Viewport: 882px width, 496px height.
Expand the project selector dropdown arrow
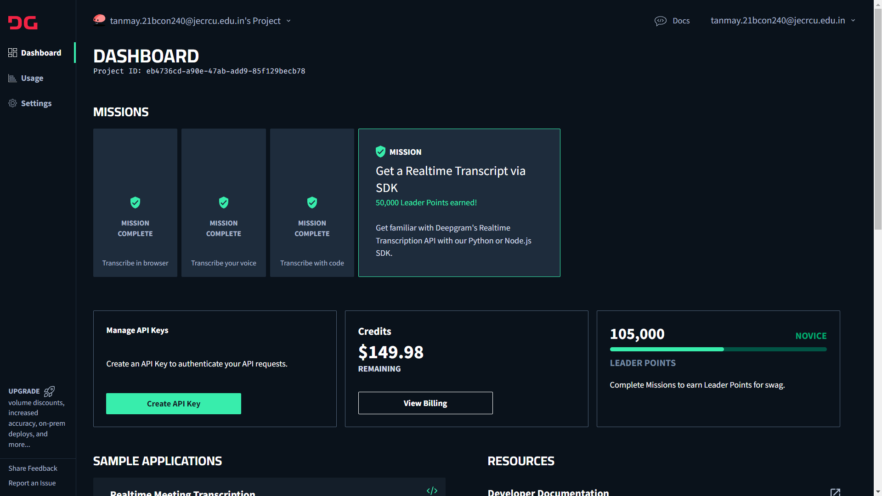pyautogui.click(x=288, y=21)
